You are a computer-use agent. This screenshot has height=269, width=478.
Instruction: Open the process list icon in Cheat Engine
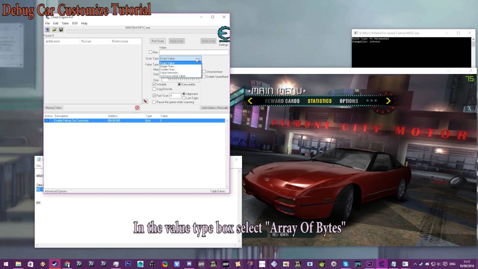[x=47, y=30]
